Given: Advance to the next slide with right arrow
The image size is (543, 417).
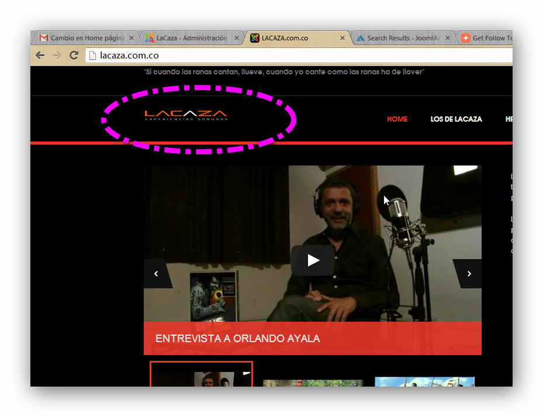Looking at the screenshot, I should pos(469,274).
